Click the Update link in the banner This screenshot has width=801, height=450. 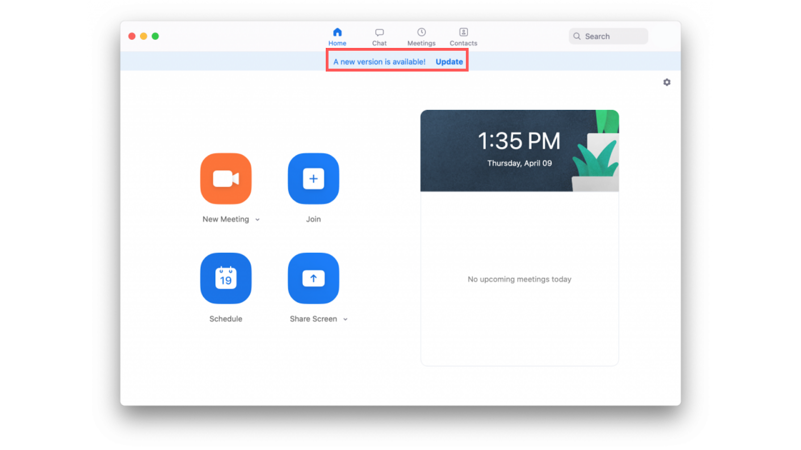449,61
